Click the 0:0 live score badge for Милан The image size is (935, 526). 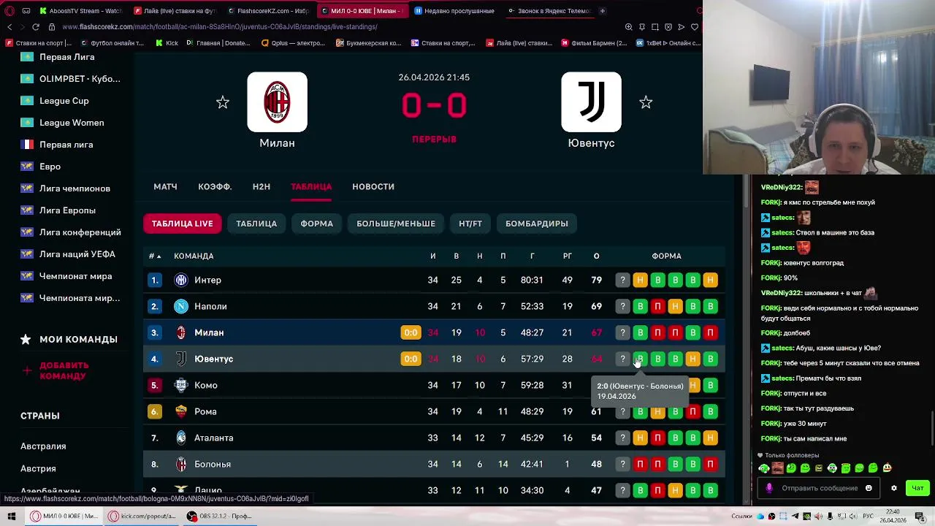411,332
